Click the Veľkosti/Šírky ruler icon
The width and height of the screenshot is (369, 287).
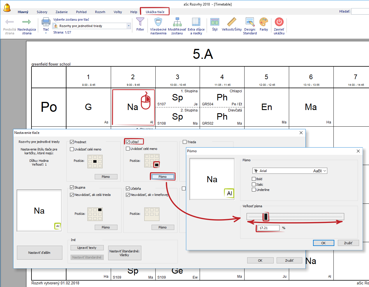point(231,22)
